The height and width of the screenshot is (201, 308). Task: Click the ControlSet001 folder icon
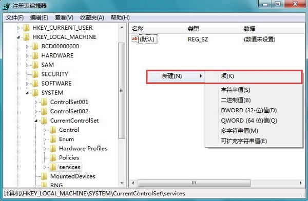(x=44, y=102)
